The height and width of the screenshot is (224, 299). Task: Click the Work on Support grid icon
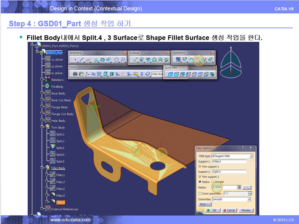[x=99, y=74]
